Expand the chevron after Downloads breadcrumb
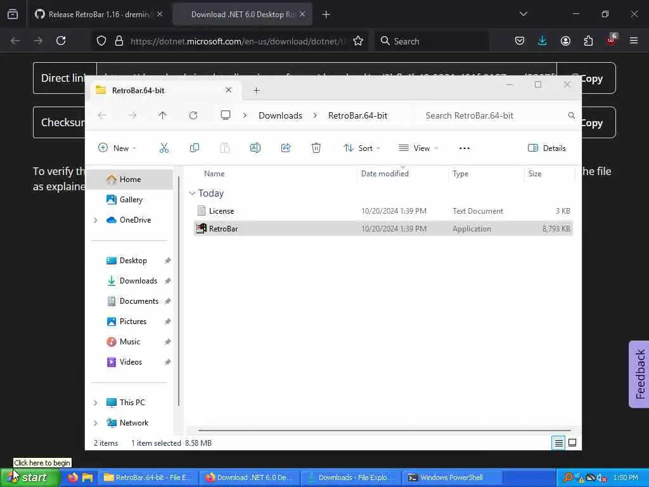The width and height of the screenshot is (649, 487). pyautogui.click(x=315, y=115)
